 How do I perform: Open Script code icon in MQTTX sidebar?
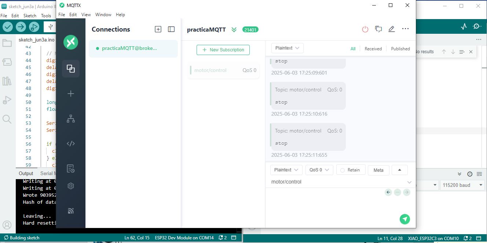click(x=71, y=144)
